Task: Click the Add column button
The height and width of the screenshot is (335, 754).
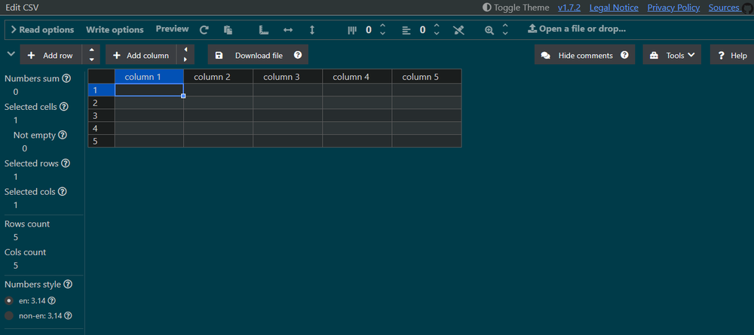Action: point(141,55)
